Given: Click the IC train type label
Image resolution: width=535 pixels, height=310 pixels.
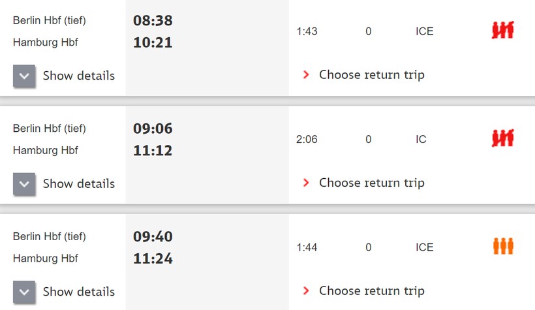Looking at the screenshot, I should point(421,139).
